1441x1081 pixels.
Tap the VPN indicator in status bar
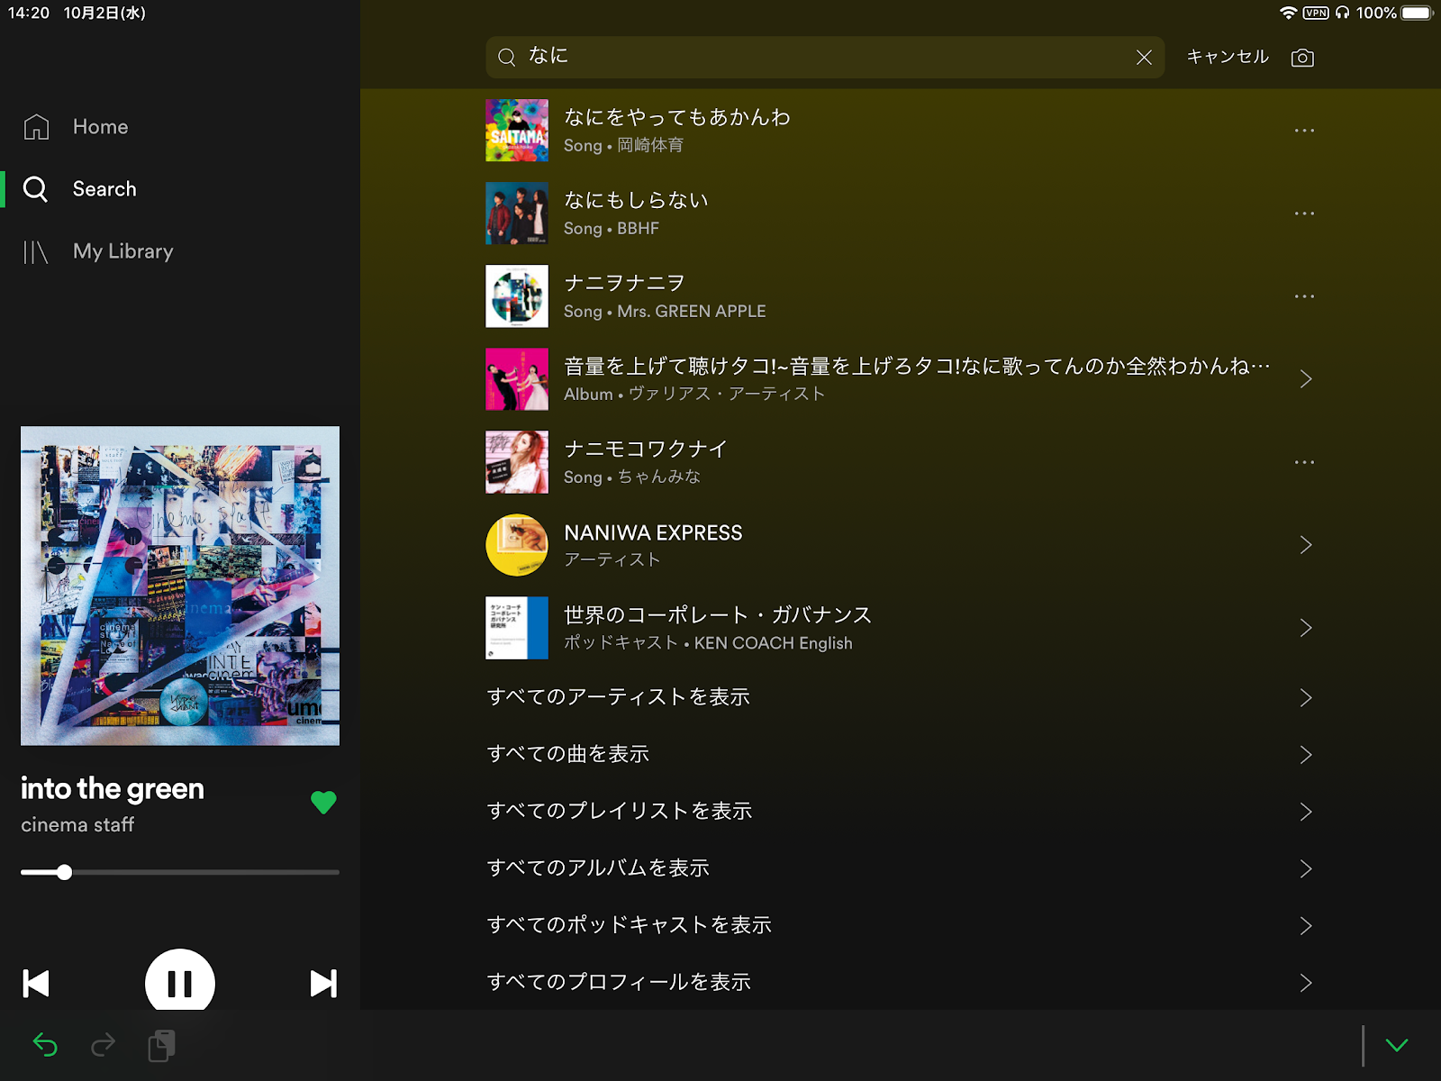tap(1316, 13)
